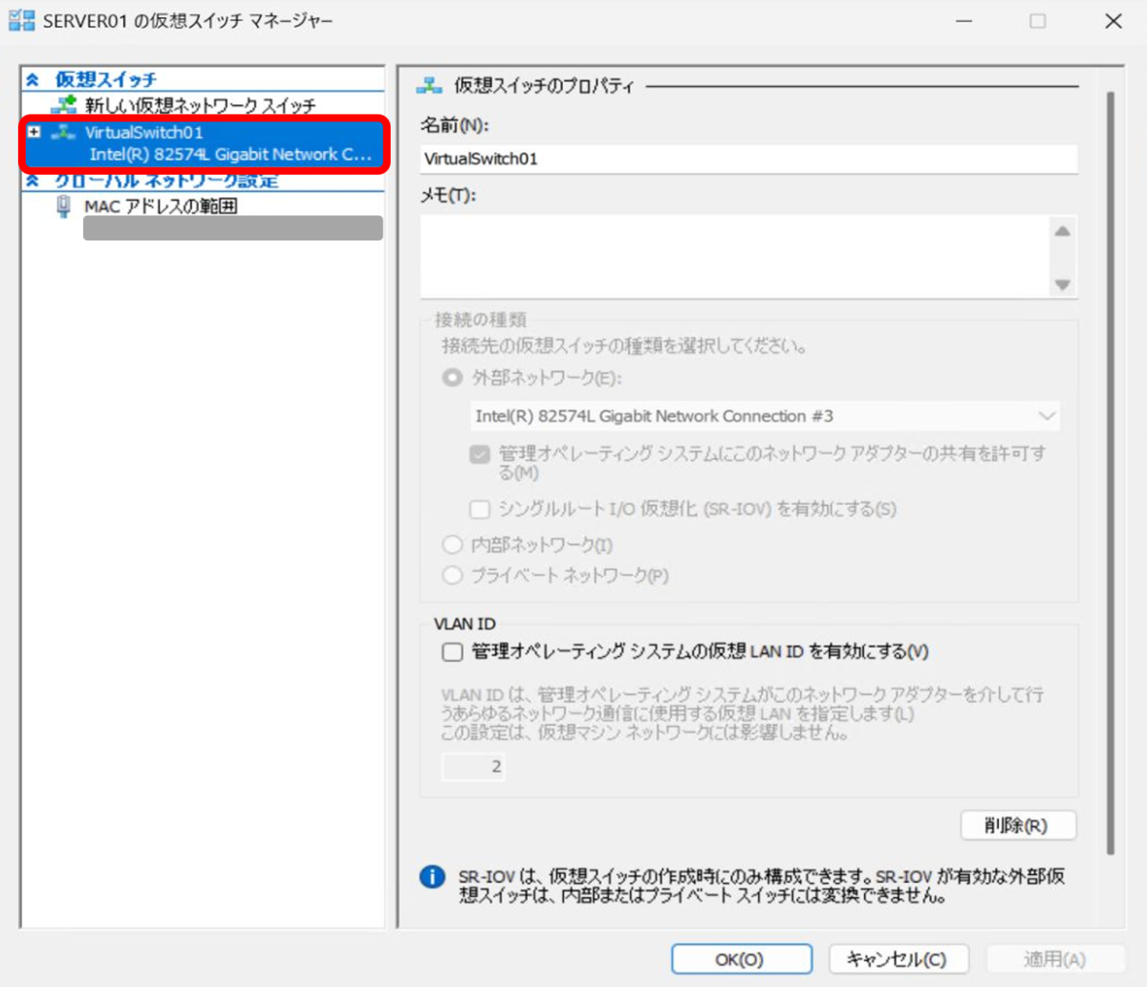
Task: Click the グローバル ネットワーク設定 header text
Action: click(x=166, y=181)
